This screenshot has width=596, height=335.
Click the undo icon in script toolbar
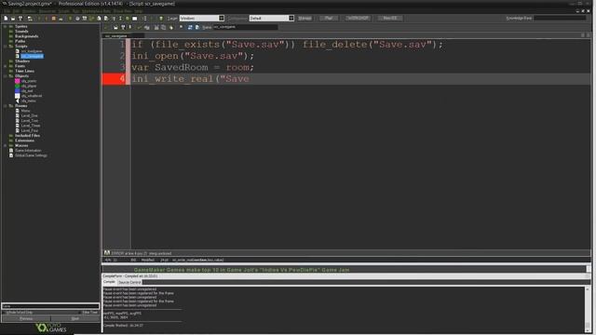click(x=139, y=27)
